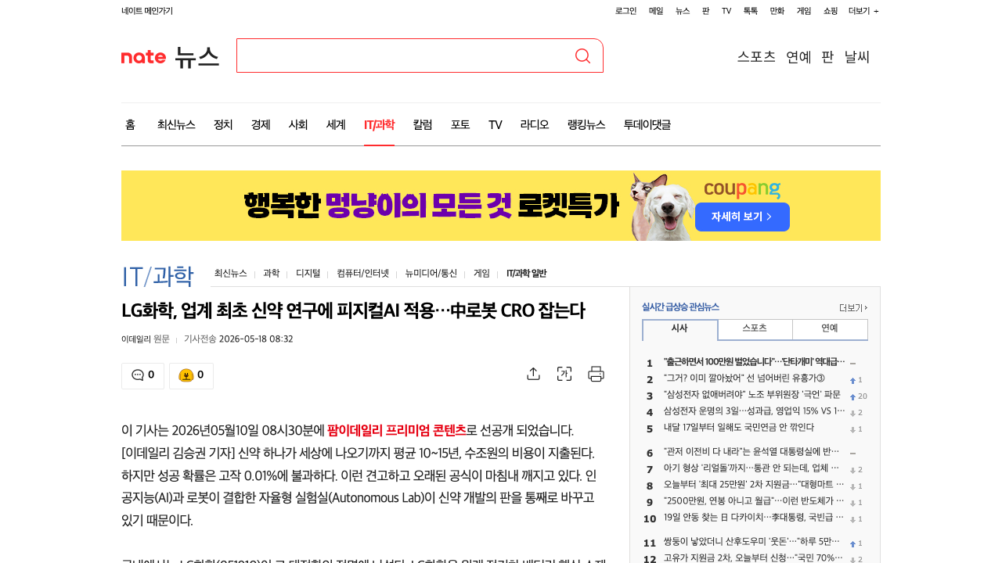
Task: Switch to 연예 tab in trending panel
Action: [x=830, y=328]
